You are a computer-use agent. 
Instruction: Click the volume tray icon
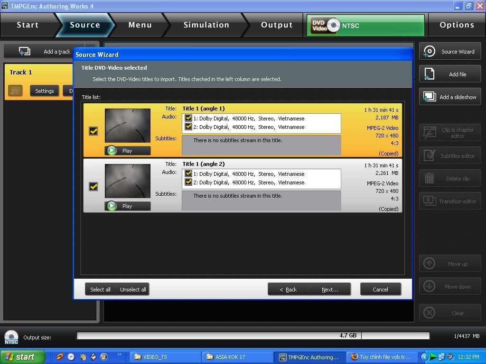(450, 357)
